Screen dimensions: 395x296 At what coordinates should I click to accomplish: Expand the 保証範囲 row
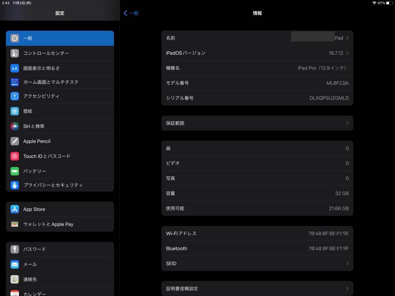pos(257,123)
